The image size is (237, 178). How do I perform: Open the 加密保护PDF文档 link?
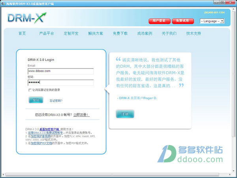[41, 143]
